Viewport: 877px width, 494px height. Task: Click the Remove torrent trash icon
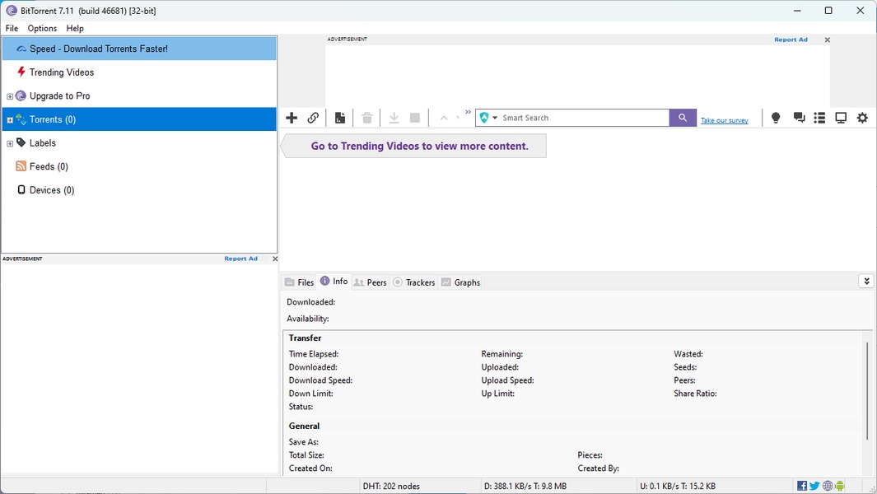coord(366,118)
